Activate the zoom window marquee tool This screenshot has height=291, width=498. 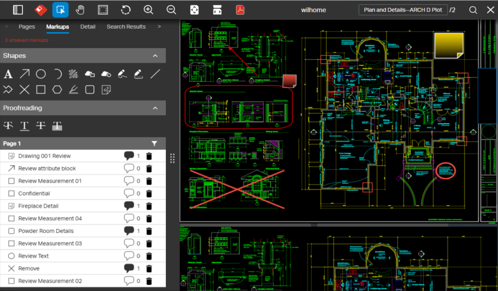[103, 10]
